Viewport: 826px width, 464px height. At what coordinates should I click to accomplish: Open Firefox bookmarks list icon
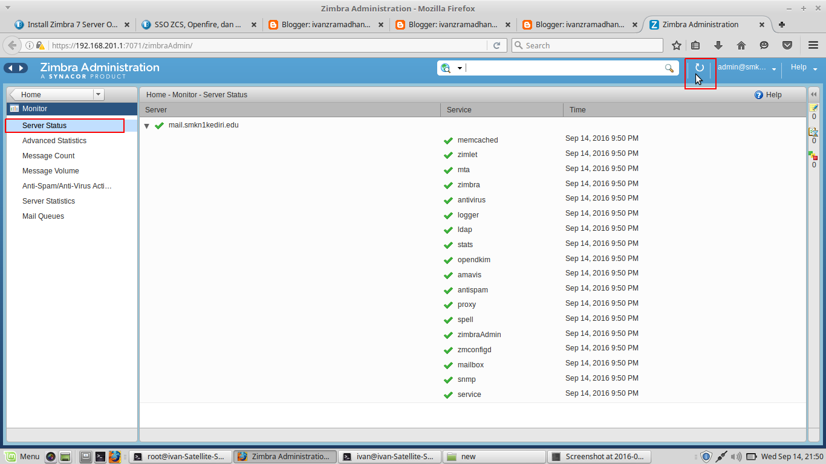click(695, 45)
